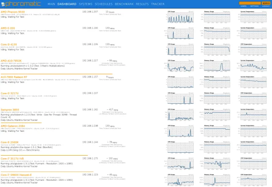Select 'Daily LLVM Clang C/C++ Benchmarks' text
The width and height of the screenshot is (272, 187).
20,150
